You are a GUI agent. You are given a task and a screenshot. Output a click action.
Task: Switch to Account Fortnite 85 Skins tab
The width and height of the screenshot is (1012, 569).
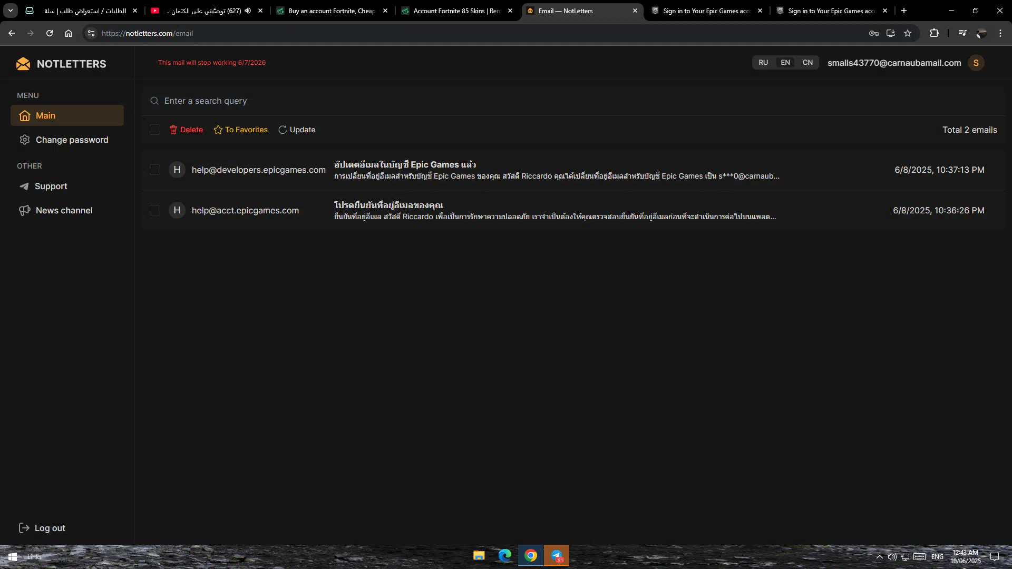(x=456, y=11)
